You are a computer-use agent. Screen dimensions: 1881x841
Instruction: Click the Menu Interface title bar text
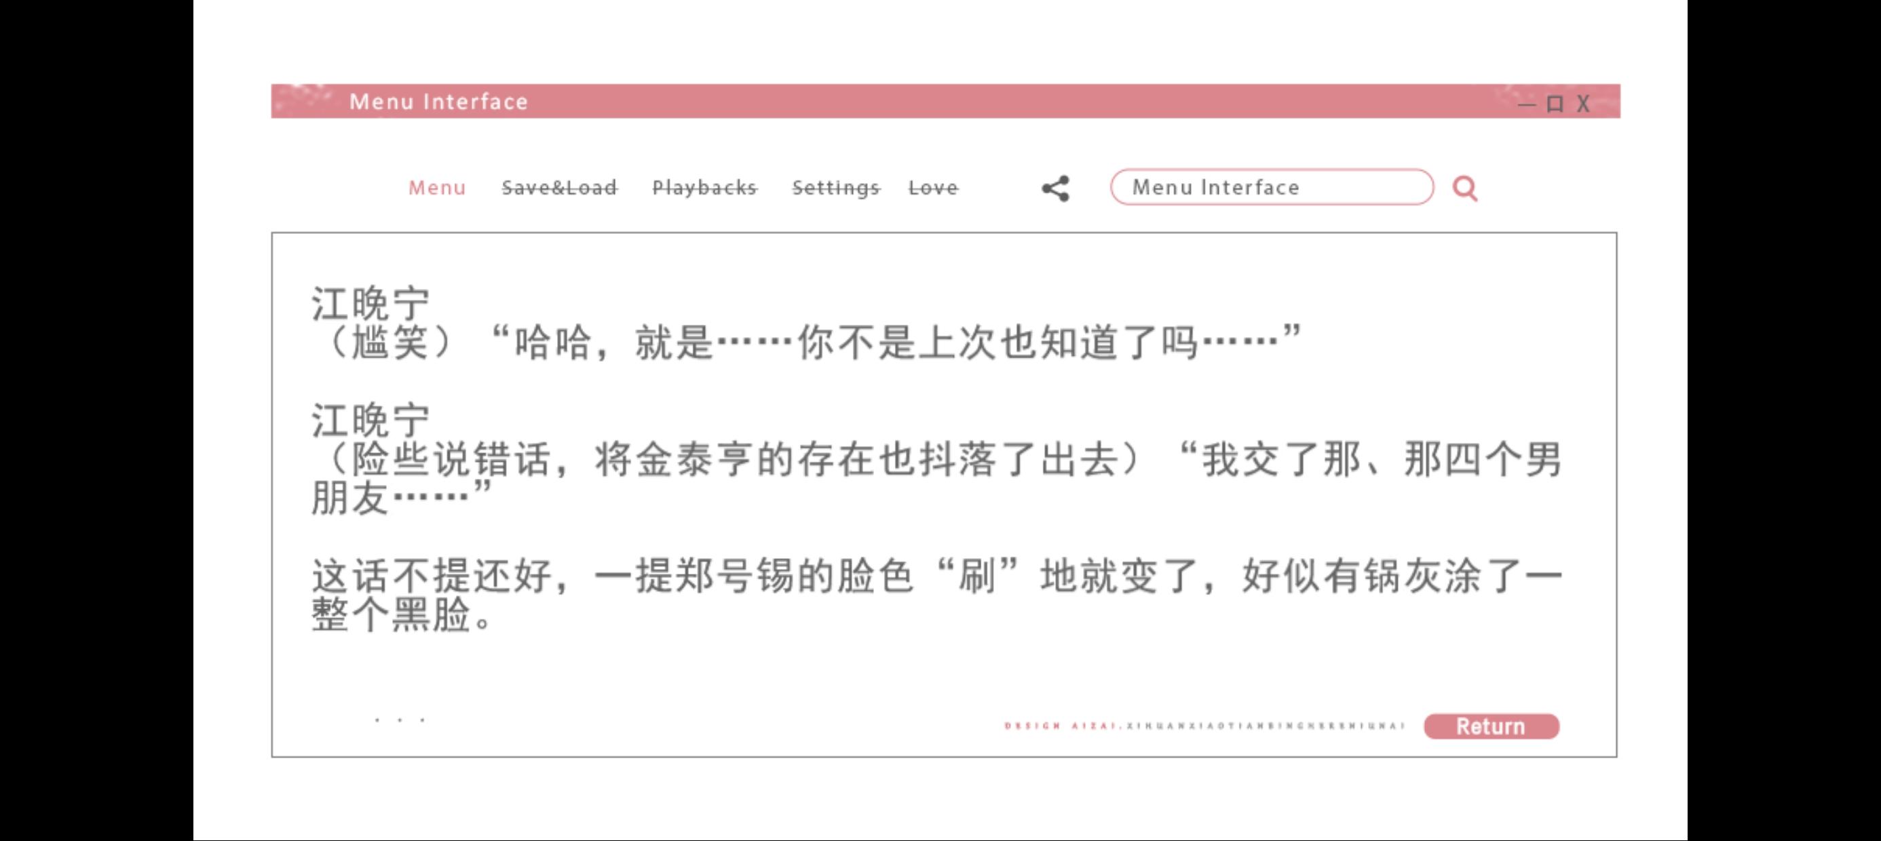[x=438, y=102]
